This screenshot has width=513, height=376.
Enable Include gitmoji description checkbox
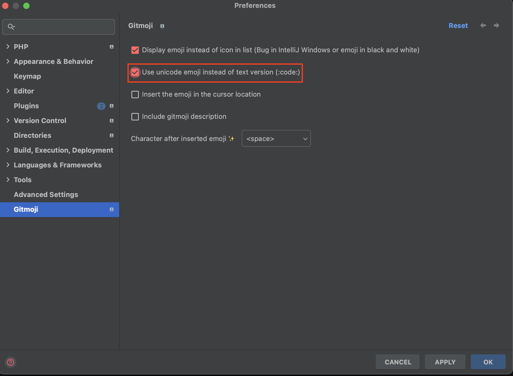135,116
